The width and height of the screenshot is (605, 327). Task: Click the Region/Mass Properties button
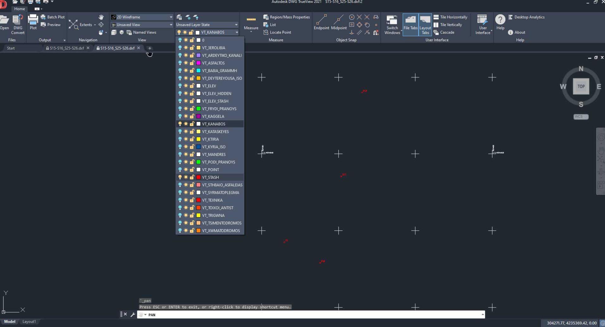pyautogui.click(x=287, y=17)
